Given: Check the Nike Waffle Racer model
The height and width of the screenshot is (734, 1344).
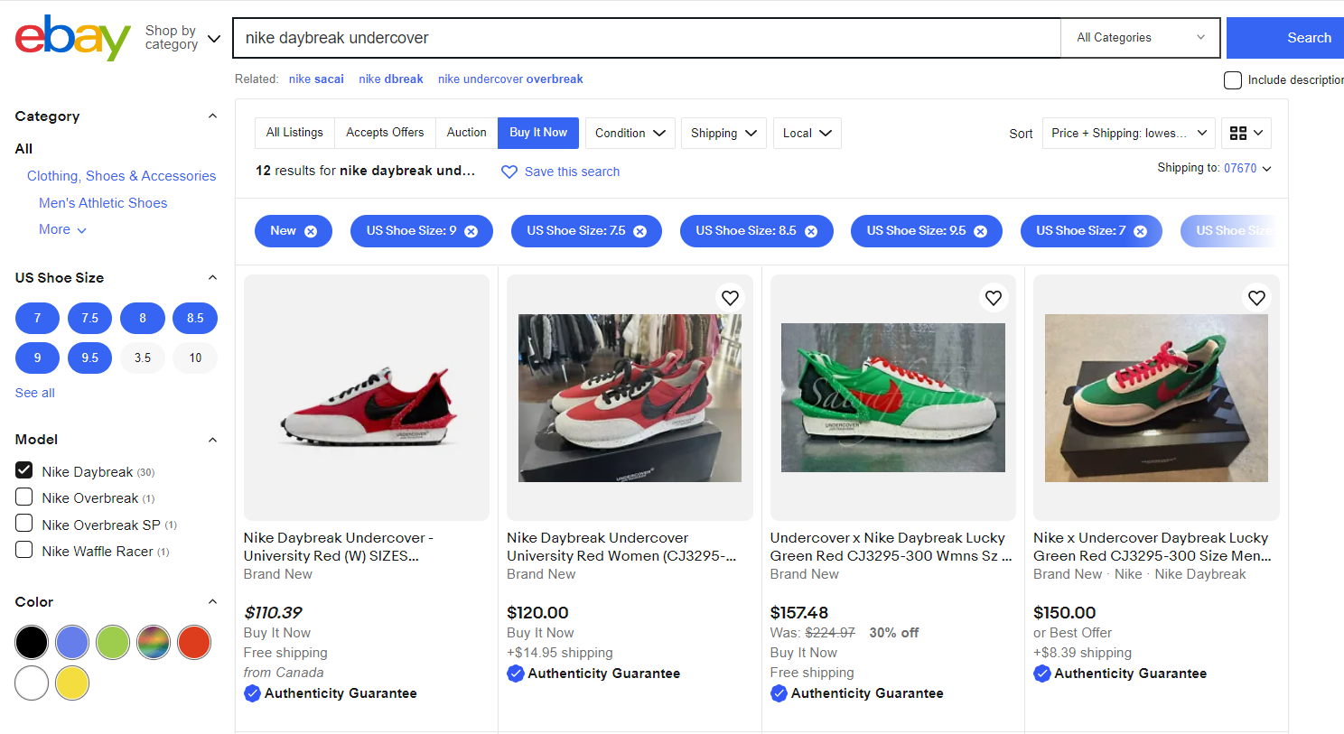Looking at the screenshot, I should [x=24, y=550].
